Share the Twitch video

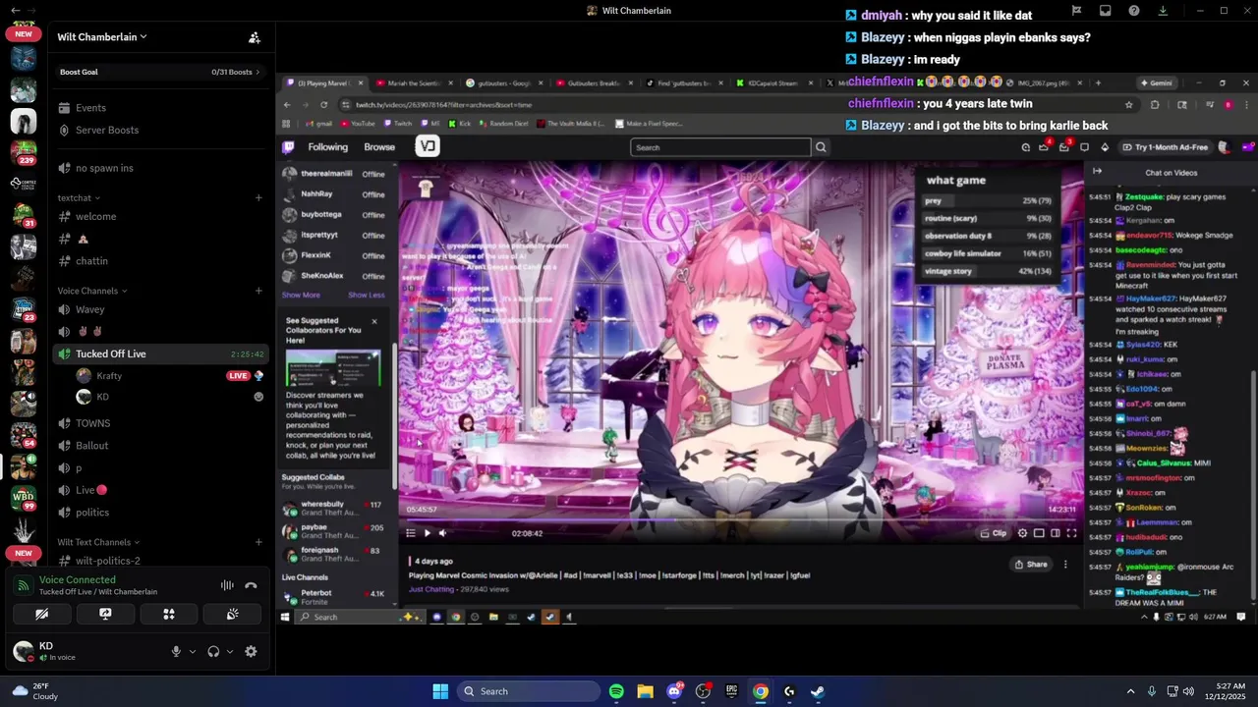point(1031,565)
